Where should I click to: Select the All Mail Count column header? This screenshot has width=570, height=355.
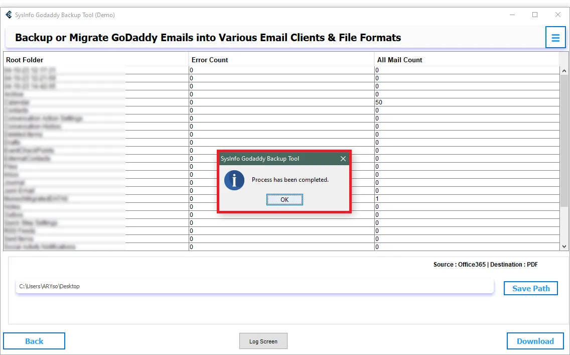(467, 60)
